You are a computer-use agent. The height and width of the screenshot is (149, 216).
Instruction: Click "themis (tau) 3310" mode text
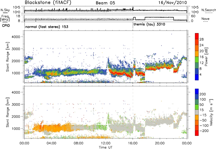pos(149,24)
